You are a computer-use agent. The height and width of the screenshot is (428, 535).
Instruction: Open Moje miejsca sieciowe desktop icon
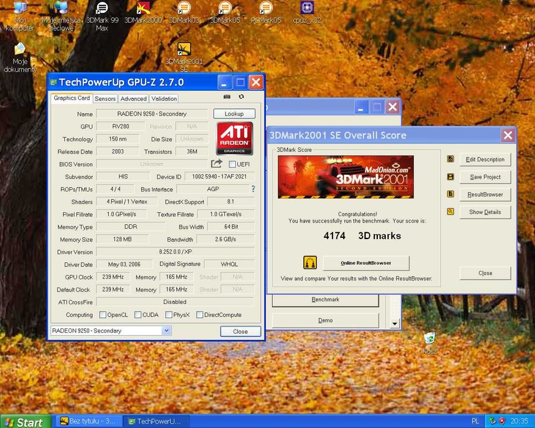pyautogui.click(x=61, y=16)
